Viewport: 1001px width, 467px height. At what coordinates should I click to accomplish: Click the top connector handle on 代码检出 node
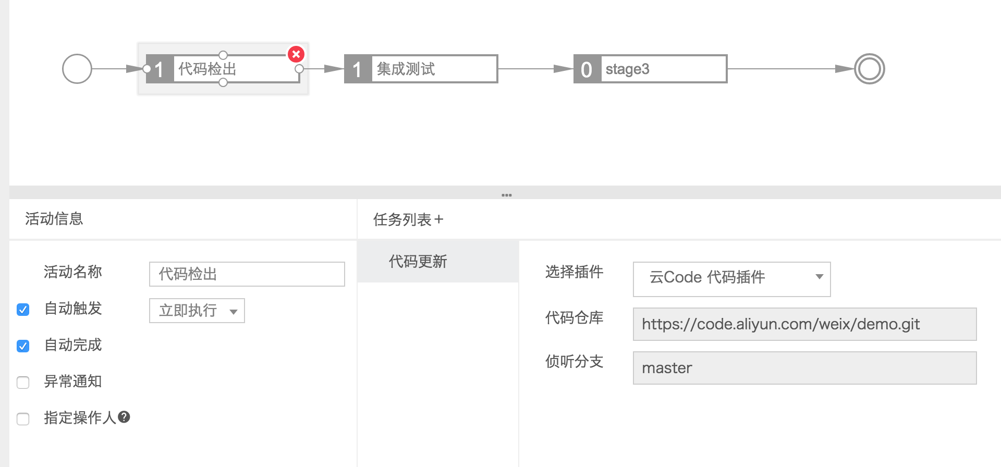(x=223, y=55)
